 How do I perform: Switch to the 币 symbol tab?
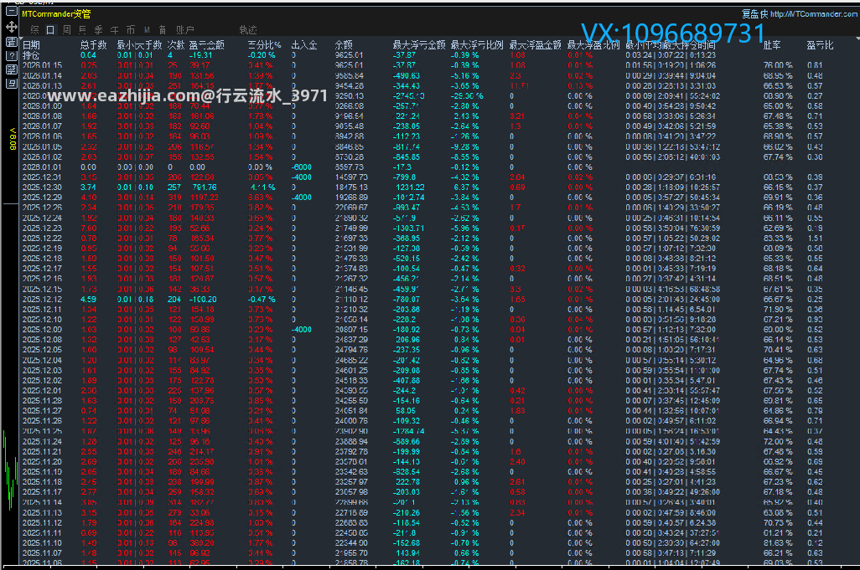[131, 29]
